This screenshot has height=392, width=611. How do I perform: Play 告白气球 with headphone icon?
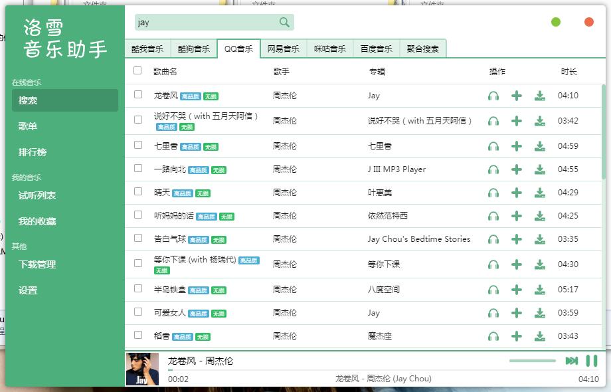(x=493, y=239)
